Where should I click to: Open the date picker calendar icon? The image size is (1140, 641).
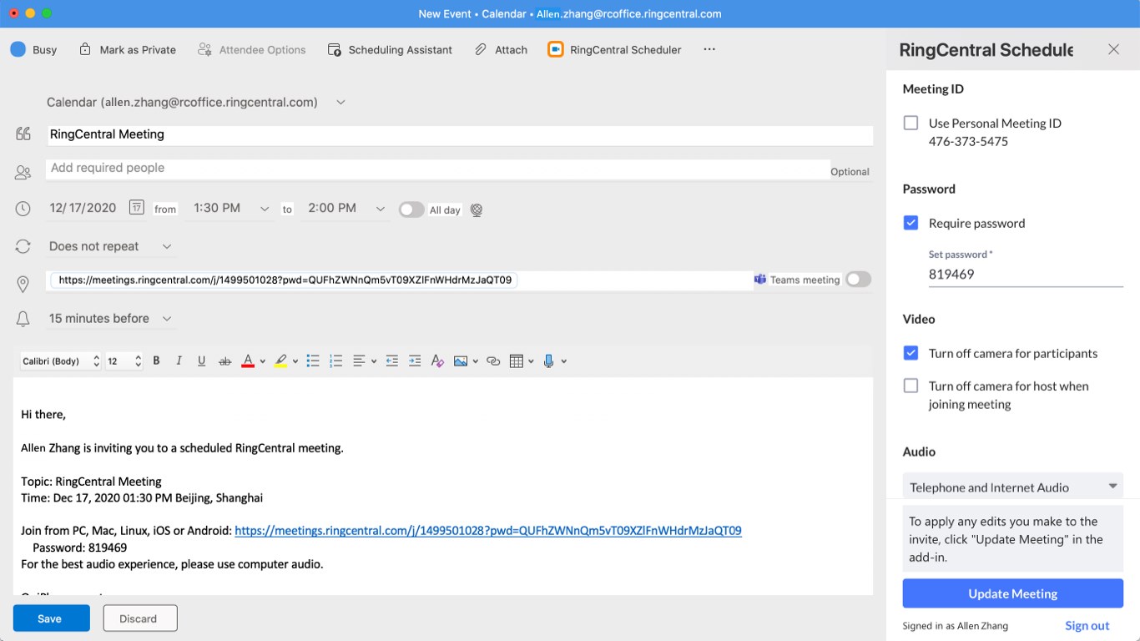point(137,208)
